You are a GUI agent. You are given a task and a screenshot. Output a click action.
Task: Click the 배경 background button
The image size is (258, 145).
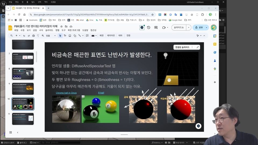click(x=102, y=35)
